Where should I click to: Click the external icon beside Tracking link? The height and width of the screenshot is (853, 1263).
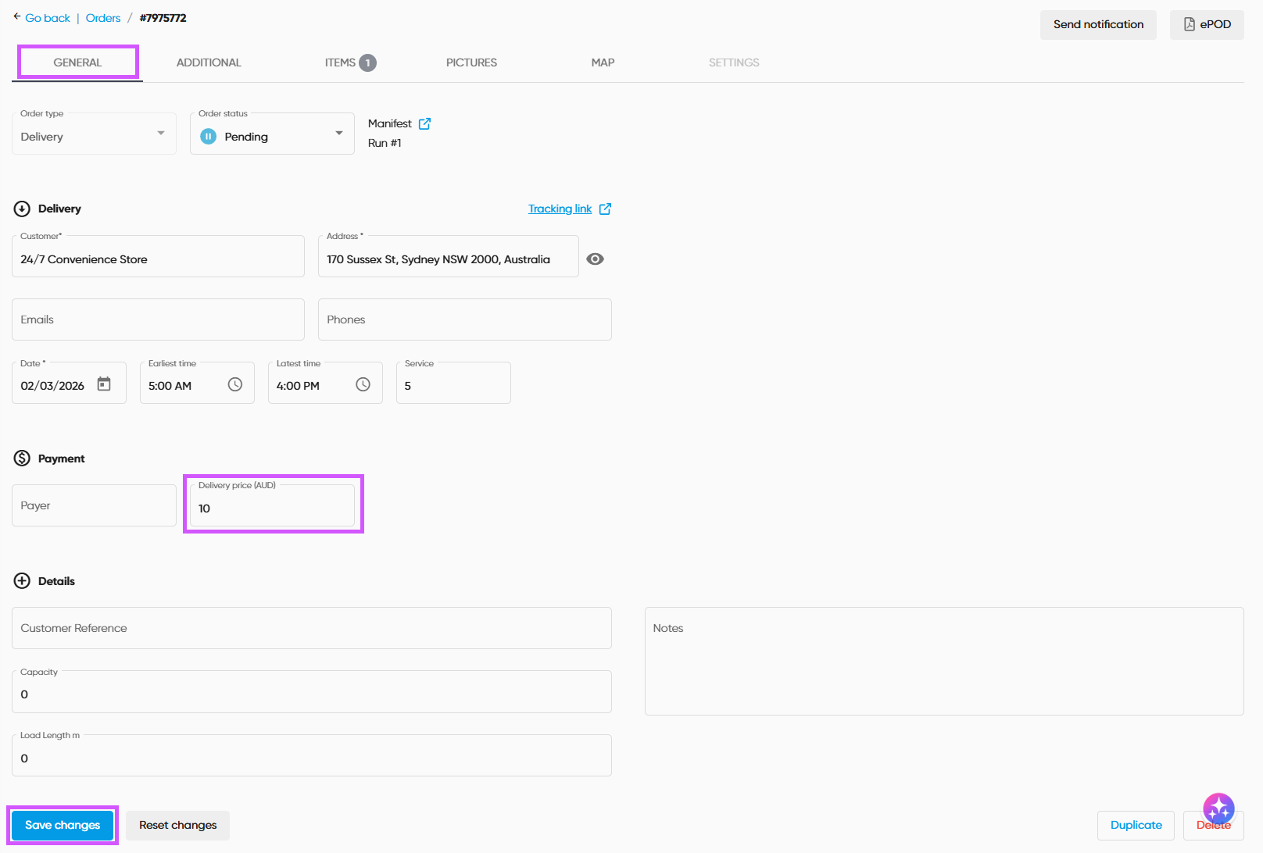tap(605, 209)
